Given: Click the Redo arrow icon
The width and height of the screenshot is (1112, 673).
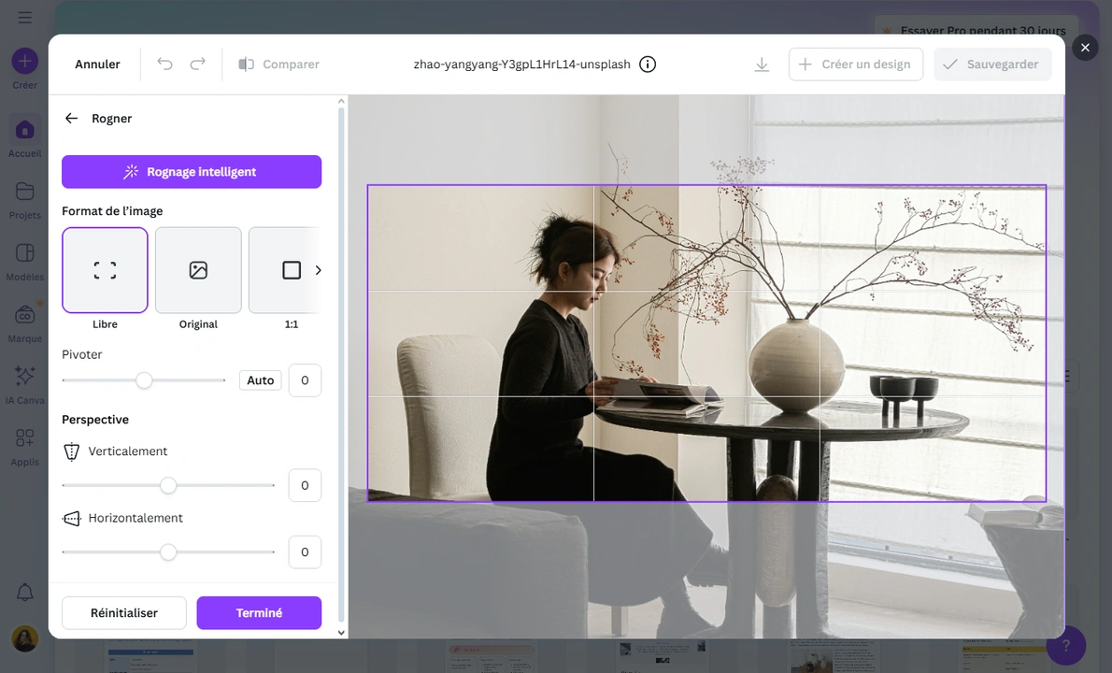Looking at the screenshot, I should (x=197, y=64).
